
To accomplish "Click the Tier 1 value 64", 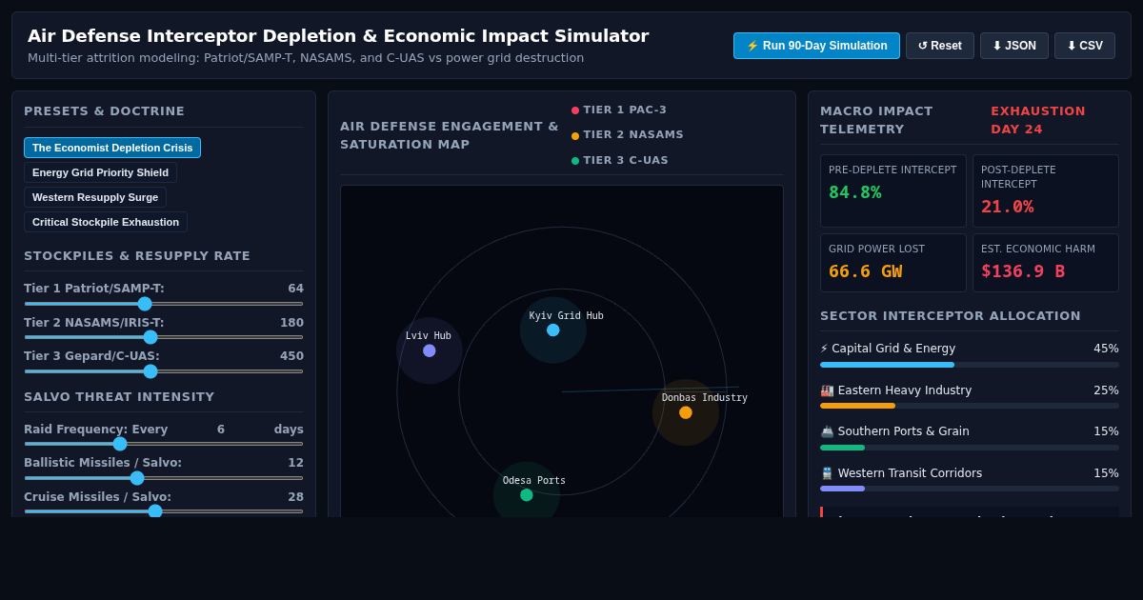I will 295,289.
